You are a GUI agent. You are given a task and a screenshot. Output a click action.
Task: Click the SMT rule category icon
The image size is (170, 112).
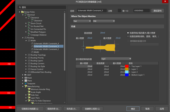click(x=25, y=75)
